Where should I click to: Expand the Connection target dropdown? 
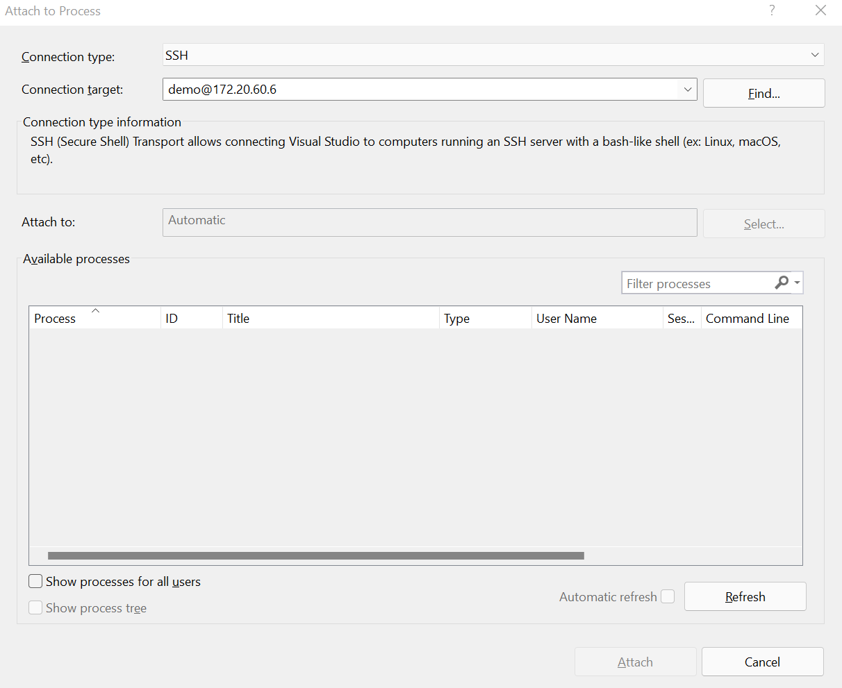687,89
